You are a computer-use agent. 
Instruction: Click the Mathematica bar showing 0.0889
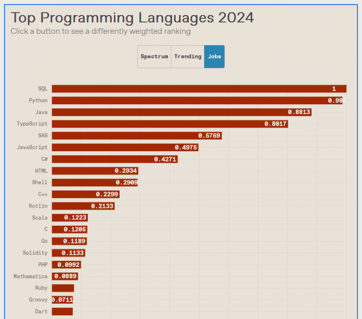click(x=65, y=276)
